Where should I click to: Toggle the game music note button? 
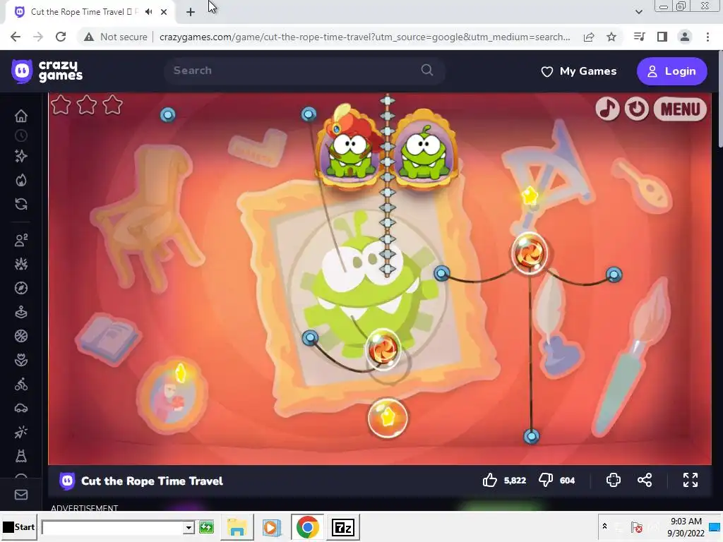click(x=607, y=109)
